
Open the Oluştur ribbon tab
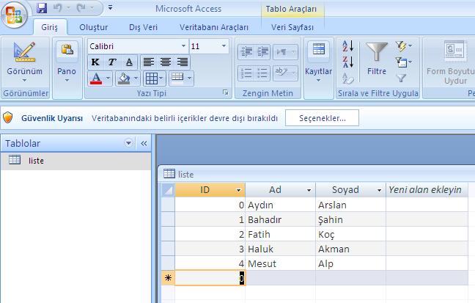click(94, 27)
